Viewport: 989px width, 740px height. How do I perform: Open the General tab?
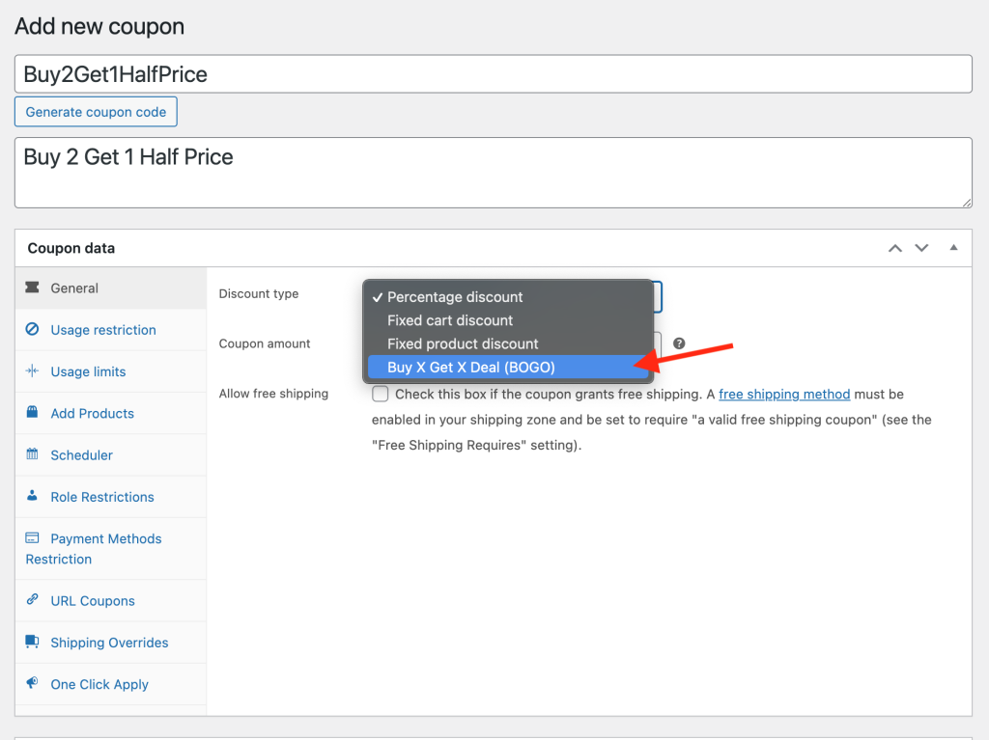tap(111, 288)
